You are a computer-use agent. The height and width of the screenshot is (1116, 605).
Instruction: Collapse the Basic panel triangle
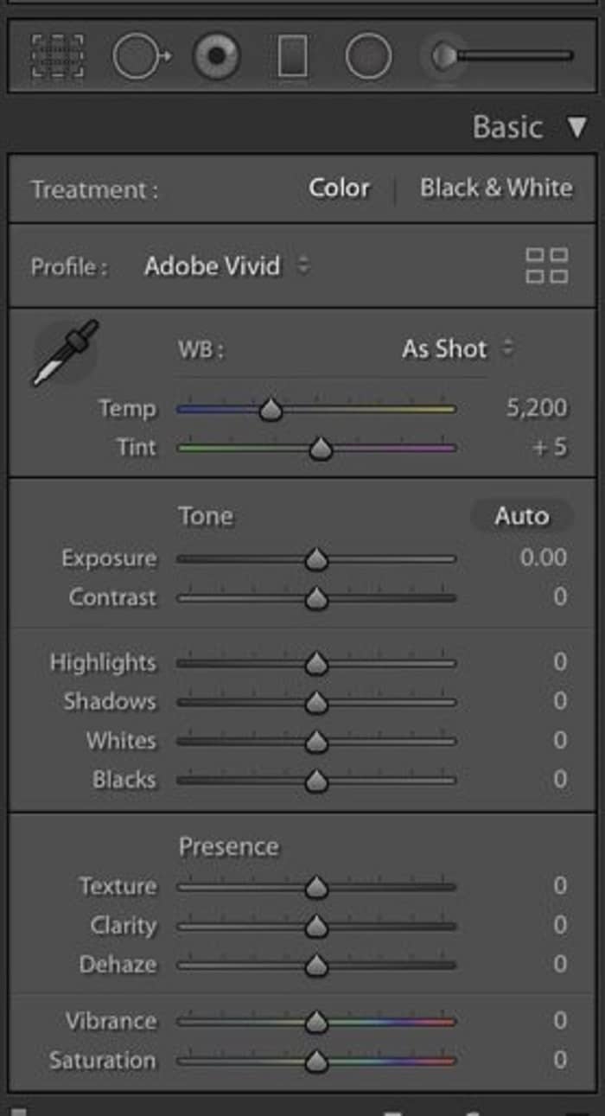point(577,129)
